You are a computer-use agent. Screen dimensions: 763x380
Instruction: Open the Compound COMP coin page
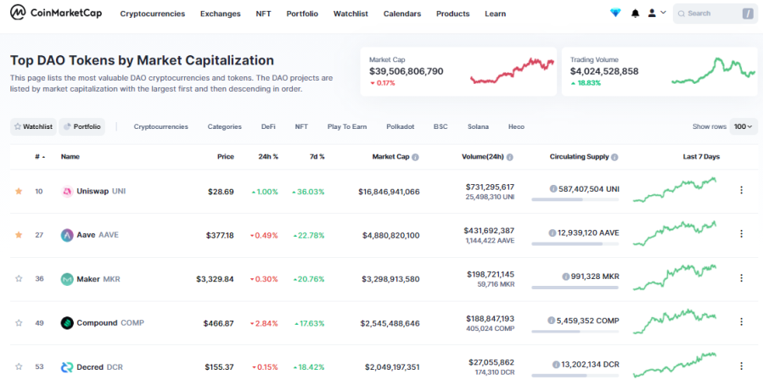coord(110,322)
